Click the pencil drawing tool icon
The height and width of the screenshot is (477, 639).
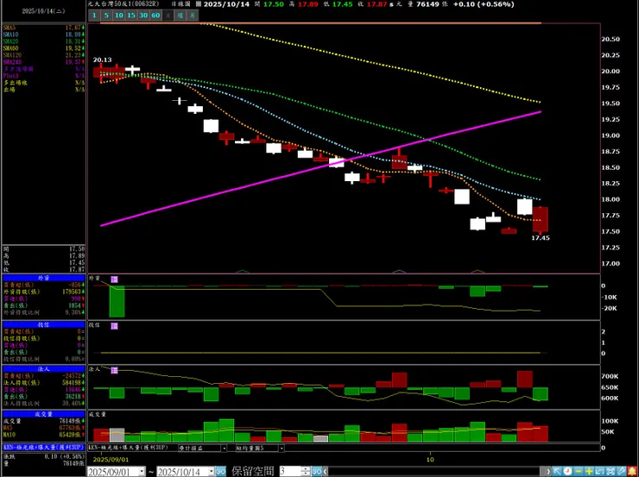pos(621,471)
